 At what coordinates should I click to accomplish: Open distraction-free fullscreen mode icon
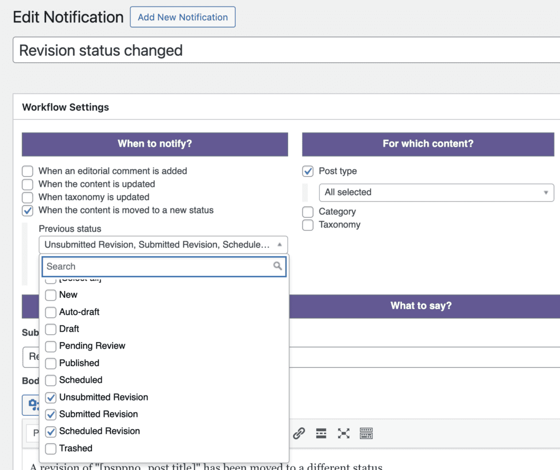pyautogui.click(x=343, y=433)
